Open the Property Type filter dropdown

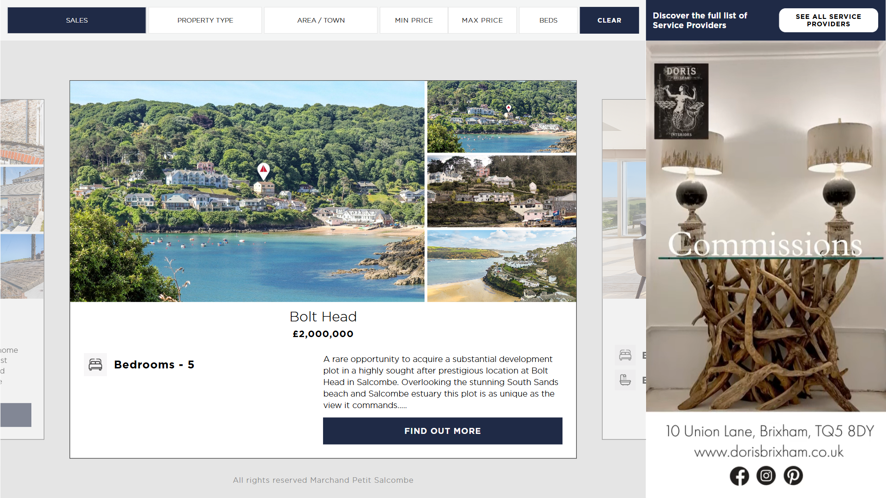(205, 20)
